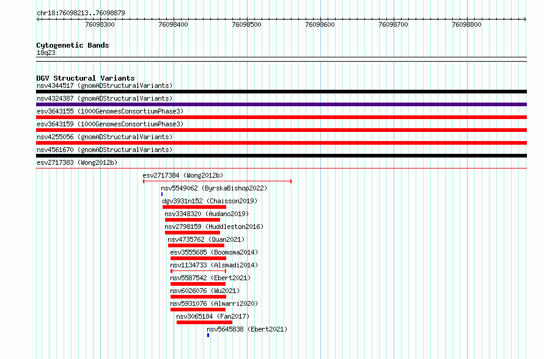Click ruler position 76098300
This screenshot has height=359, width=544.
tap(100, 24)
